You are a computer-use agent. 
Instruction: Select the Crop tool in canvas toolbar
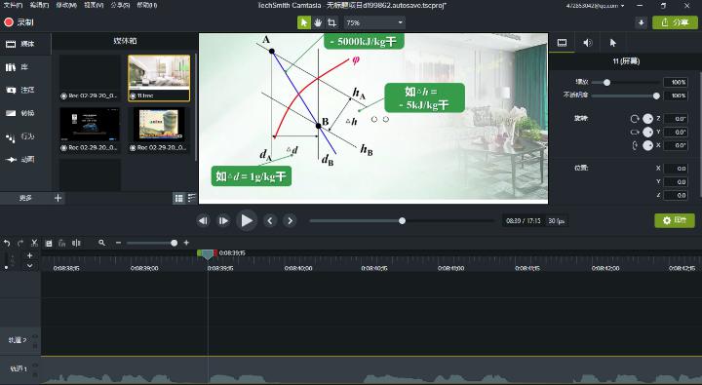[x=331, y=22]
